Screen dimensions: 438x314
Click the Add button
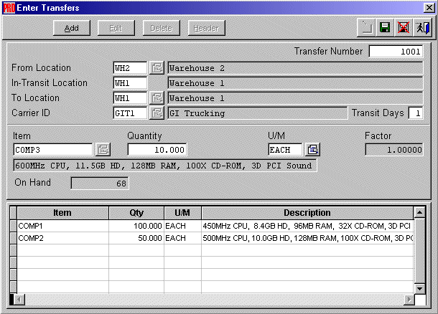click(x=72, y=28)
